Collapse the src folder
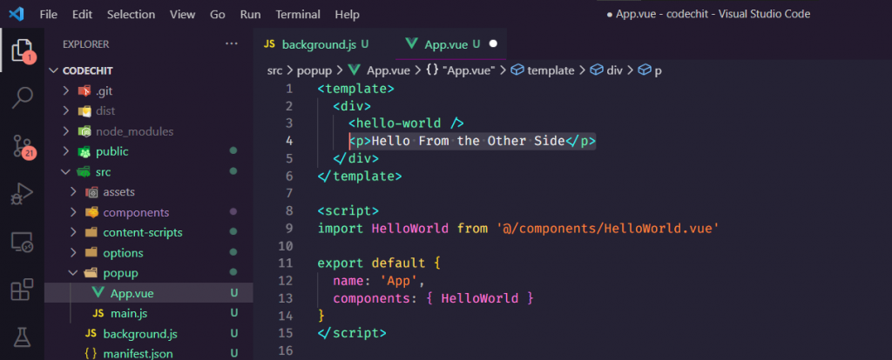892x360 pixels. [148, 171]
